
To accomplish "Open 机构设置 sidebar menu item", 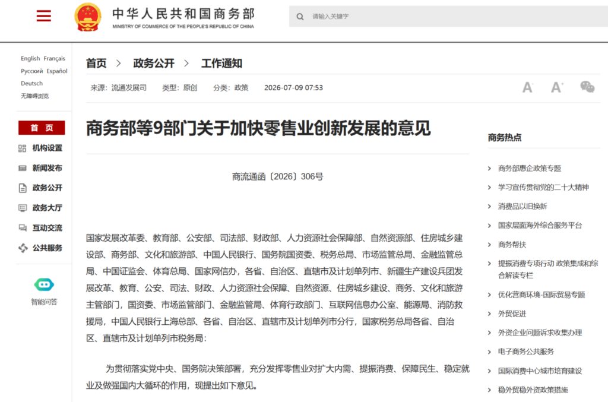I will coord(47,148).
